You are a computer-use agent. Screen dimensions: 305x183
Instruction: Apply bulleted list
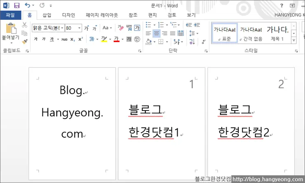148,25
